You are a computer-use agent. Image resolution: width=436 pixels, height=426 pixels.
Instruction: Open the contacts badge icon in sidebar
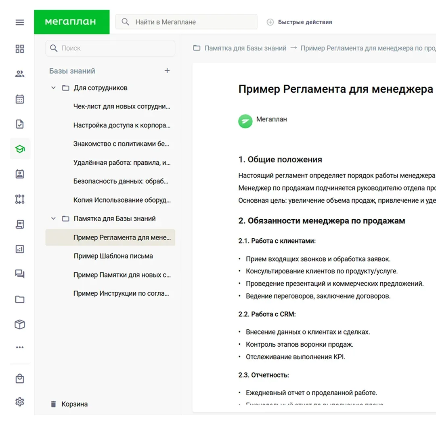(x=20, y=174)
